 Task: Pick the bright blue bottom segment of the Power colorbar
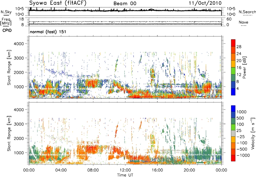233,92
